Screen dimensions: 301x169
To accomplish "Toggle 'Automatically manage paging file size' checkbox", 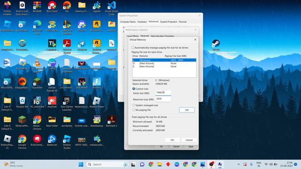I will click(133, 47).
